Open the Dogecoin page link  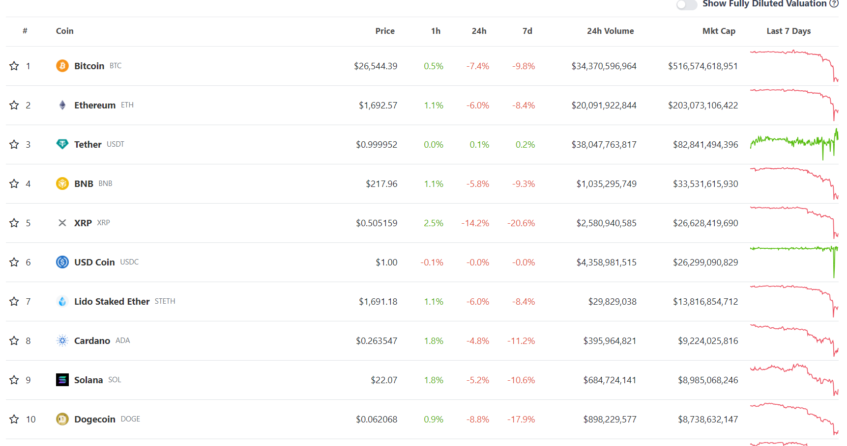[x=95, y=419]
